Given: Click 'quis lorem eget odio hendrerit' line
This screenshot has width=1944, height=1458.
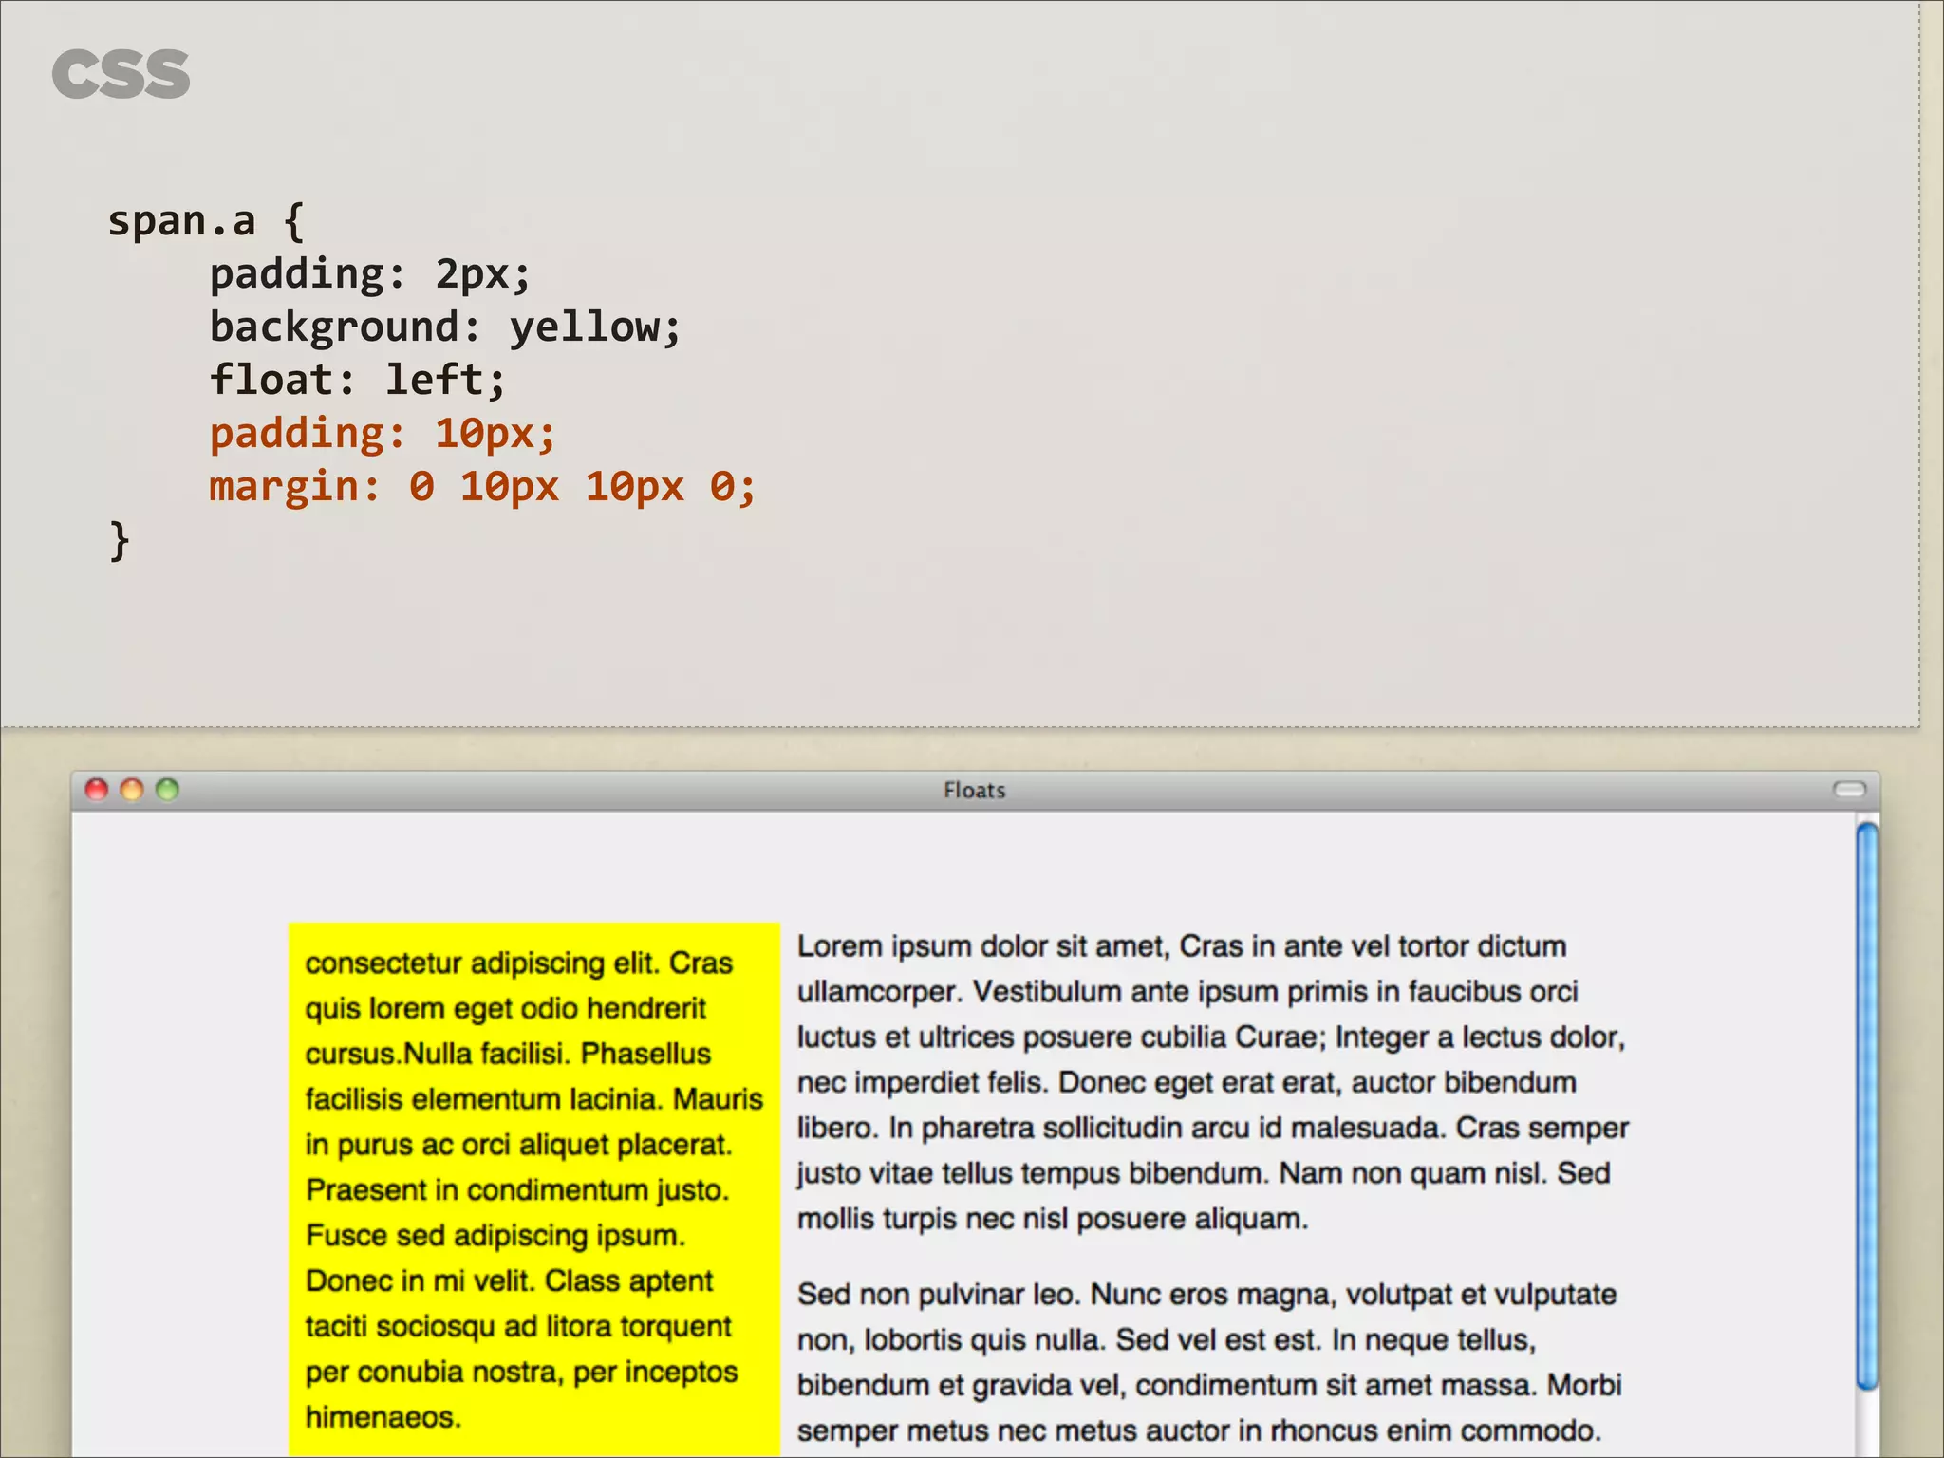Looking at the screenshot, I should (506, 1008).
